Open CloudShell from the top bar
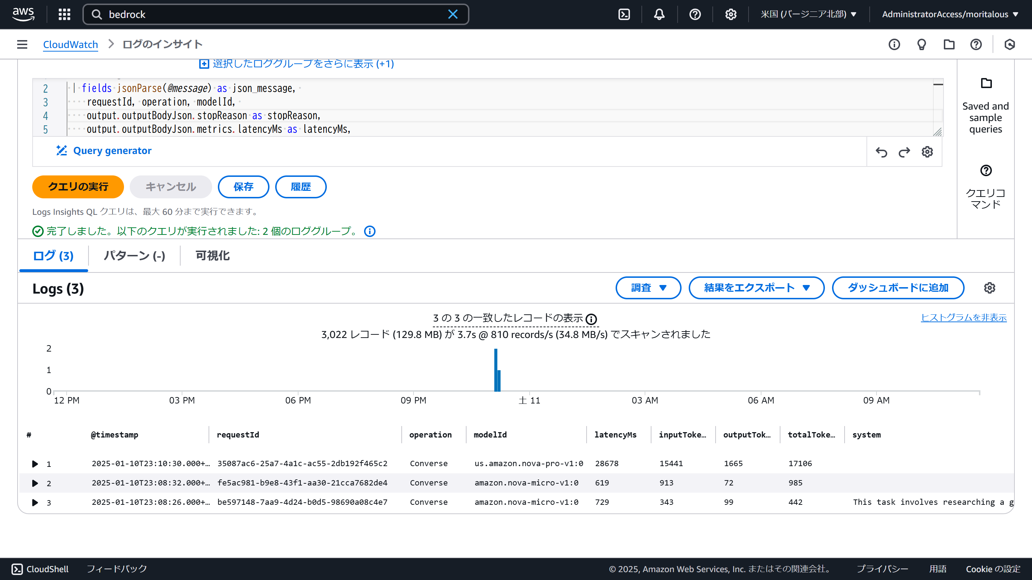 point(624,14)
